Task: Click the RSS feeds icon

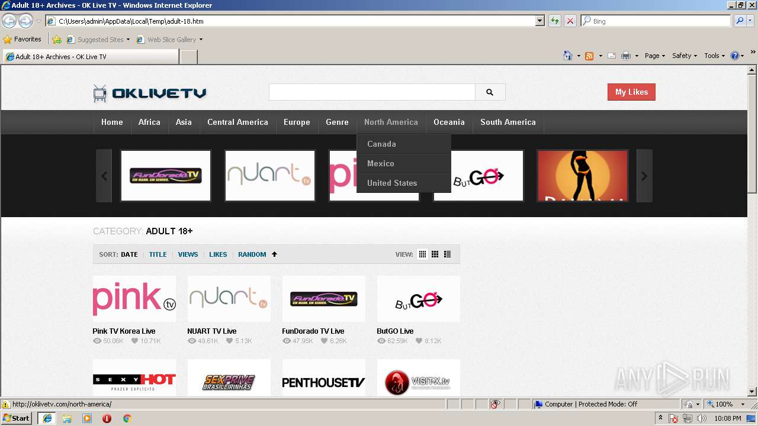Action: pyautogui.click(x=589, y=56)
